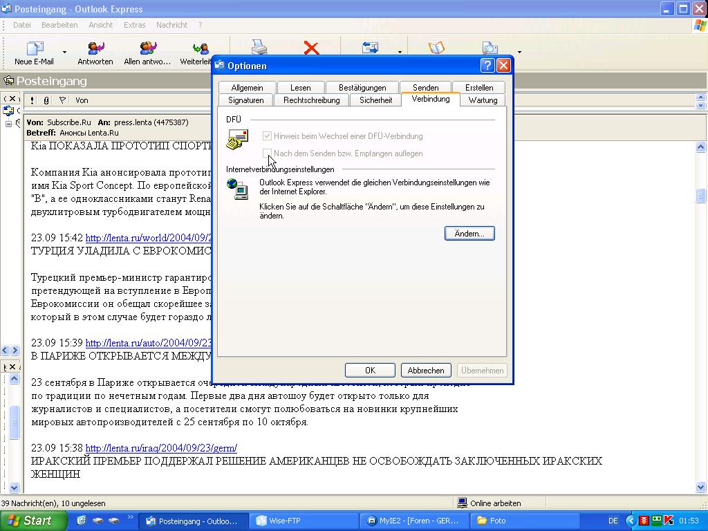Open the lenta.ru/auto link
Viewport: 708px width, 531px height.
click(149, 343)
